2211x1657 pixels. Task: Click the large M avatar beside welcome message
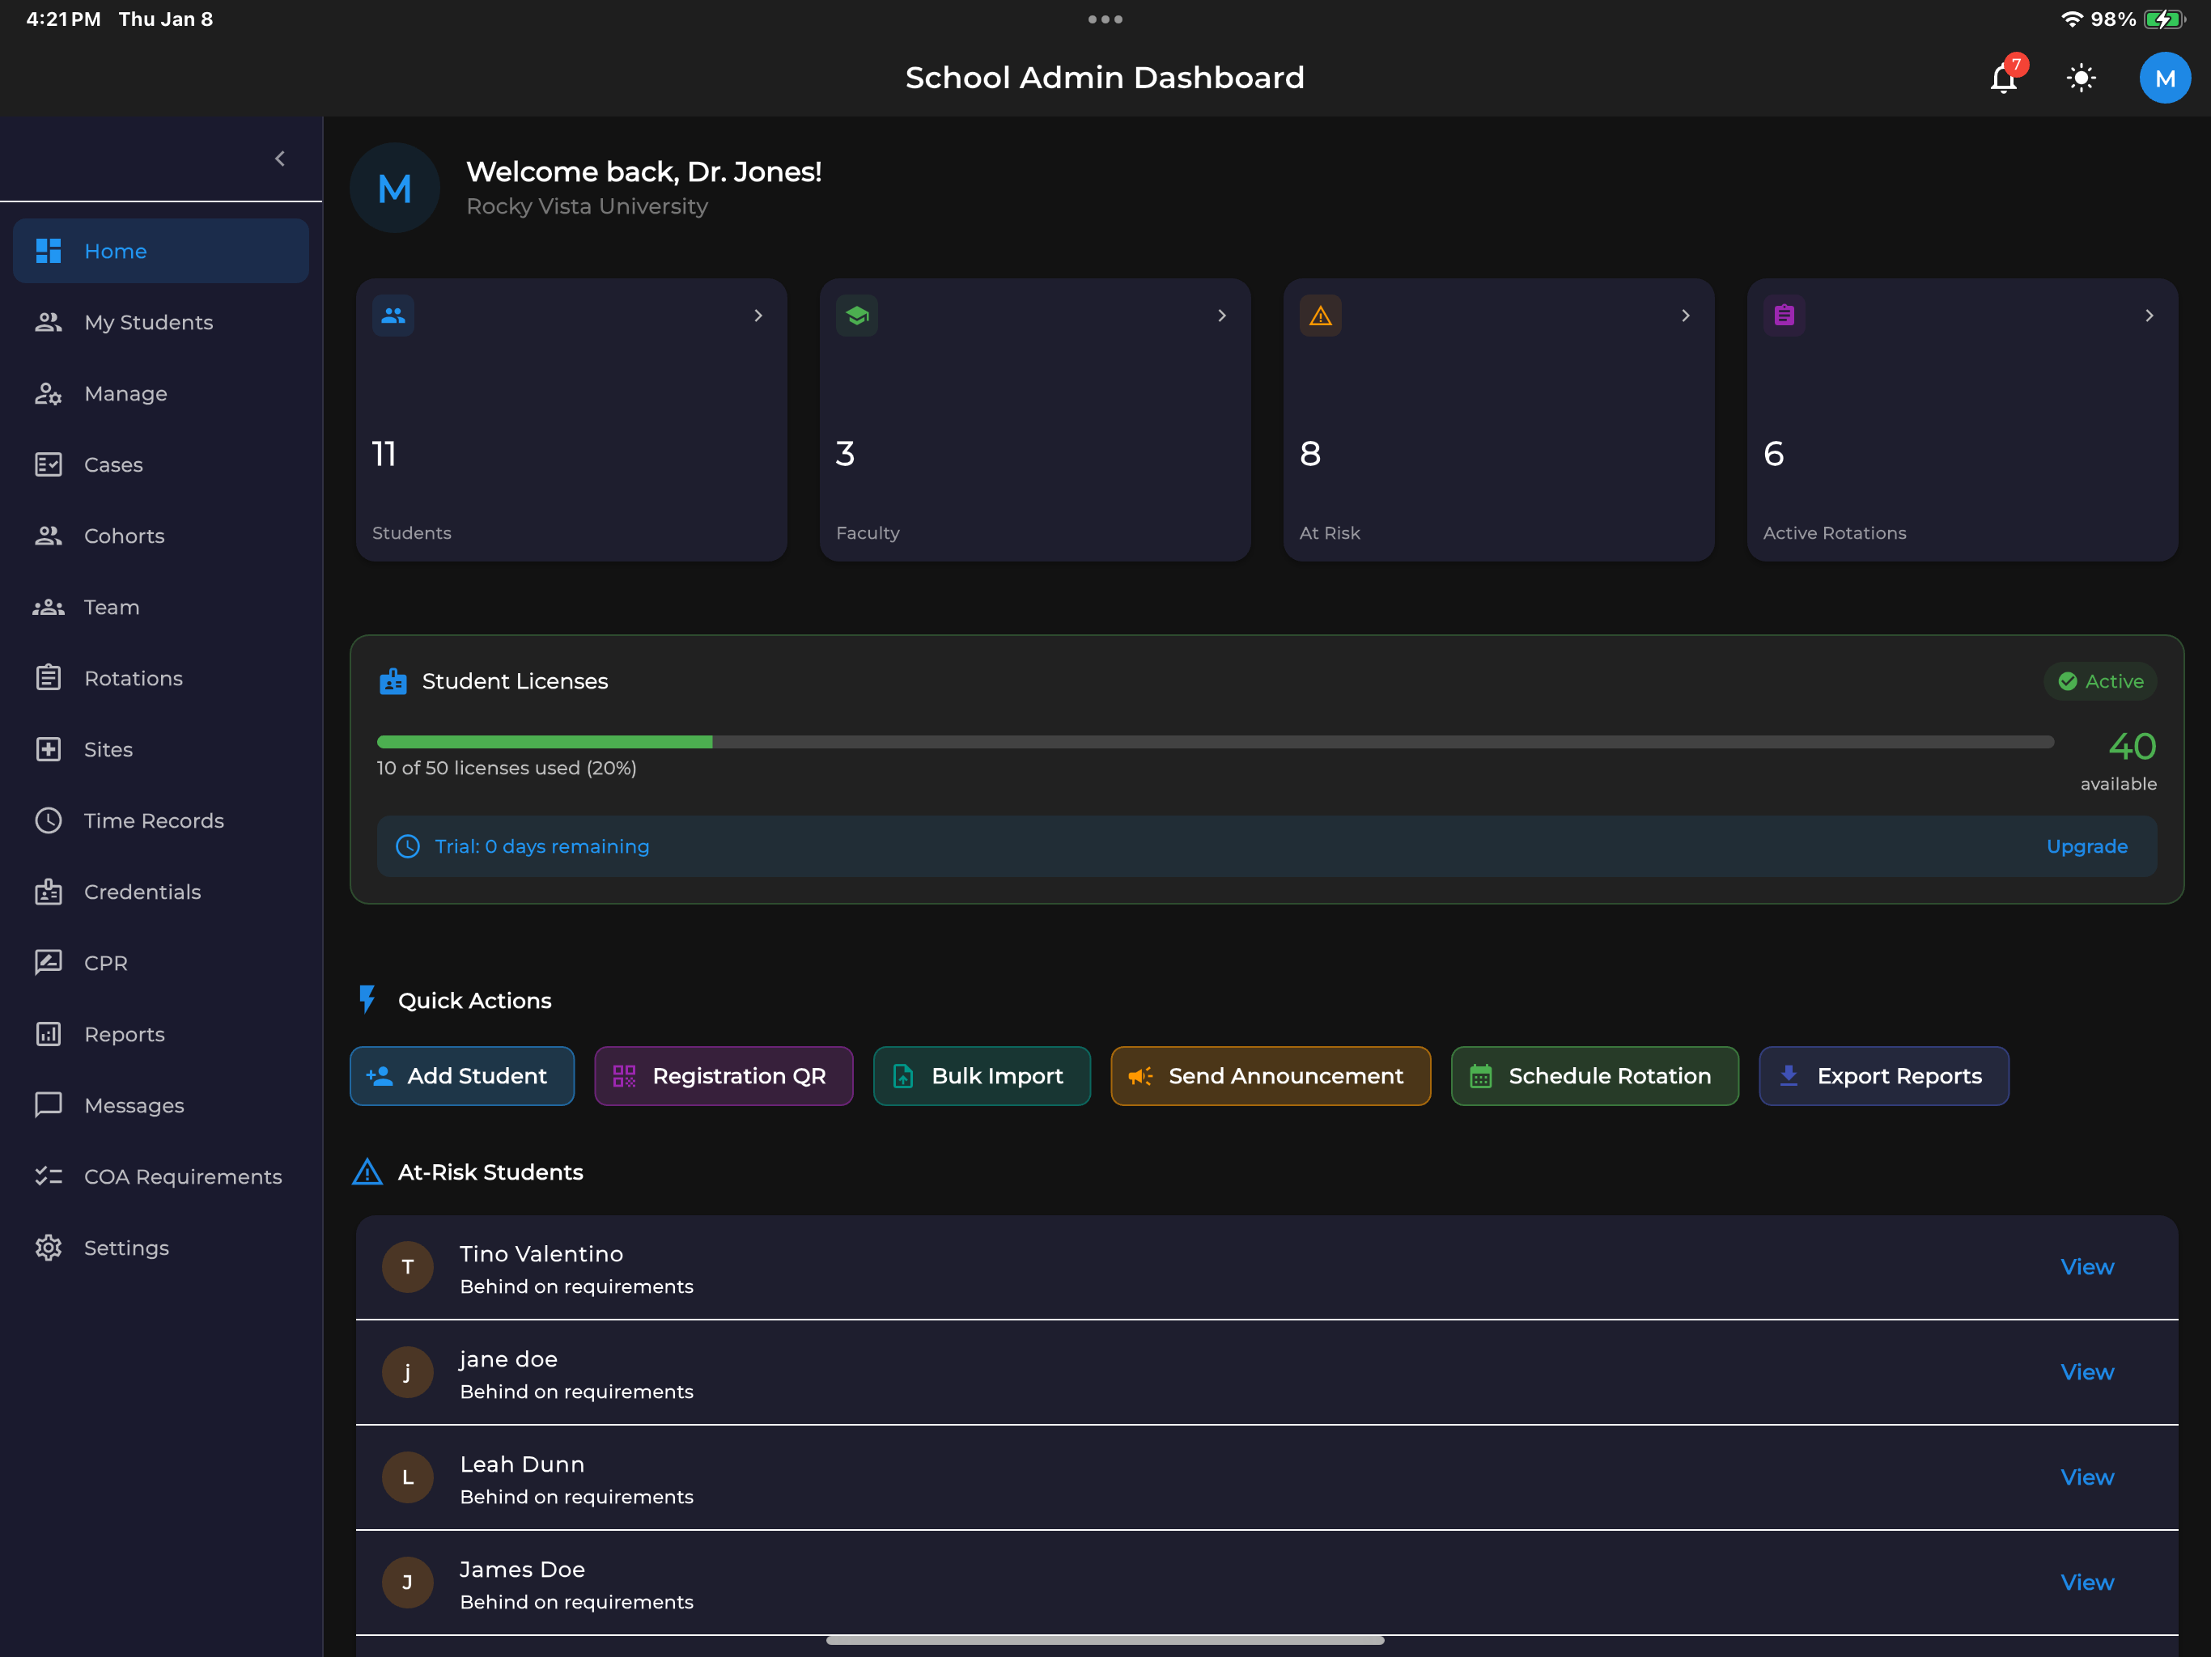pyautogui.click(x=395, y=188)
